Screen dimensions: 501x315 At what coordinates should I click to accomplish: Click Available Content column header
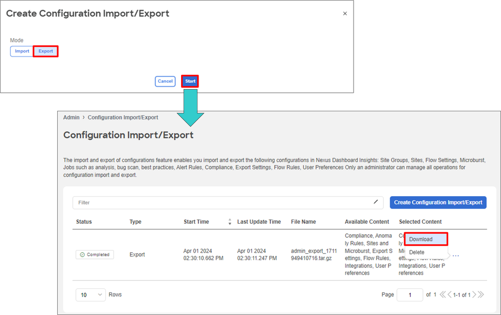point(367,222)
